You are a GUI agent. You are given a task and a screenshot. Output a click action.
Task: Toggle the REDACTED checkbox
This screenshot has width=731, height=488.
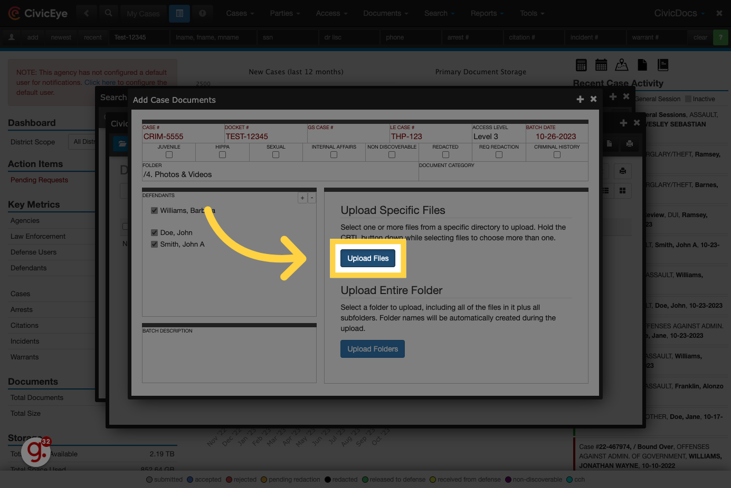coord(445,155)
